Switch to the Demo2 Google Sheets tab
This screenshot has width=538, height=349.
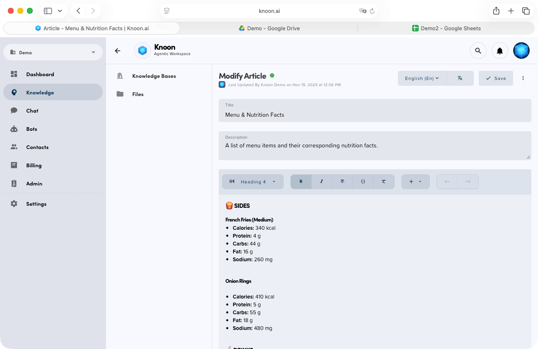[x=447, y=28]
